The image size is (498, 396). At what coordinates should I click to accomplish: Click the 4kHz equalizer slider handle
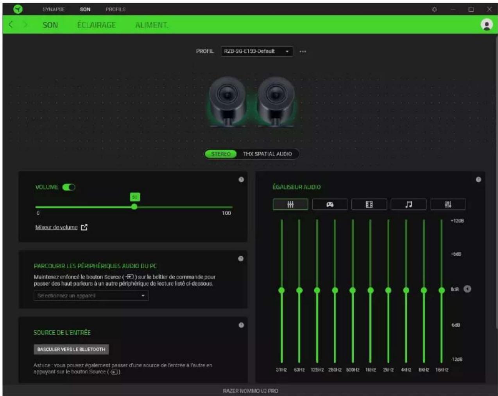(x=406, y=290)
